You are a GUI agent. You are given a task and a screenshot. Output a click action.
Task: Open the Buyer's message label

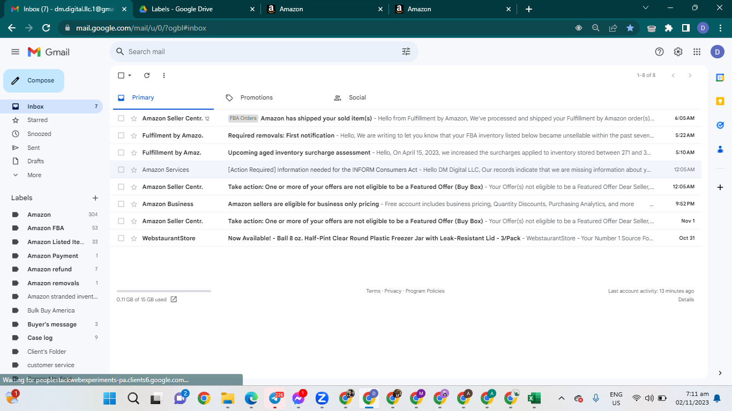pyautogui.click(x=53, y=324)
